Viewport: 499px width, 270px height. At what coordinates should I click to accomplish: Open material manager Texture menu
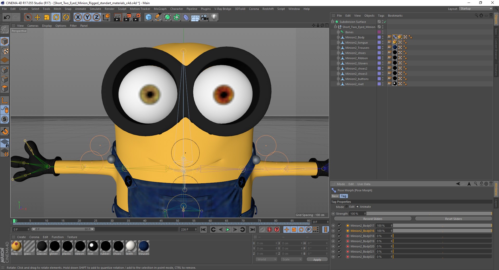point(72,237)
